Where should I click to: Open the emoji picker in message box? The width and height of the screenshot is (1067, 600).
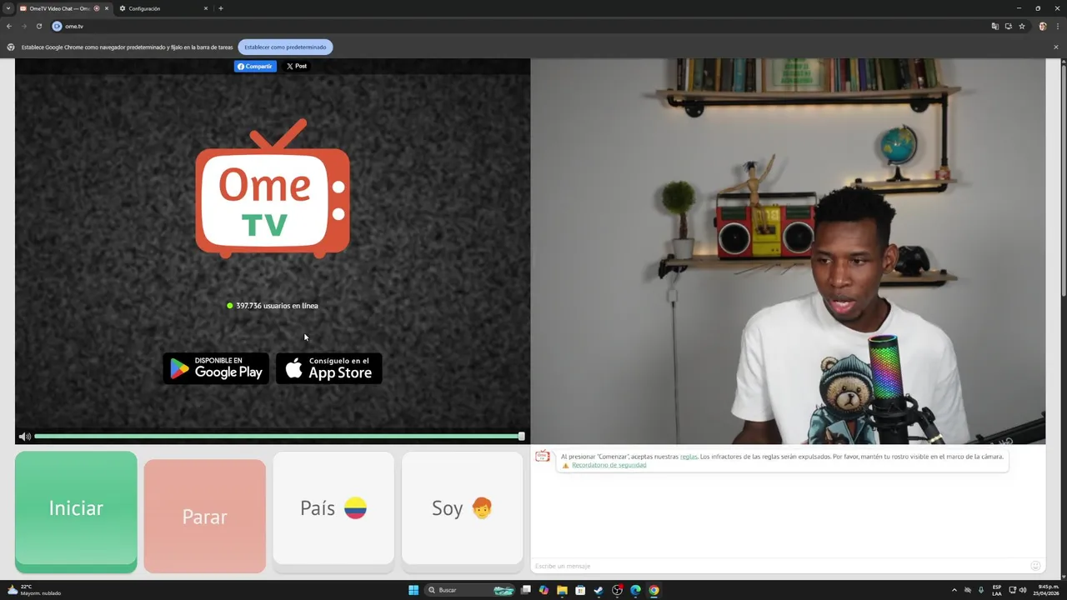(x=1035, y=566)
